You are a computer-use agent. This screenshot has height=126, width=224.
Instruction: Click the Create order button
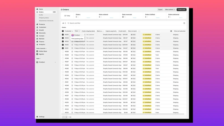181,10
